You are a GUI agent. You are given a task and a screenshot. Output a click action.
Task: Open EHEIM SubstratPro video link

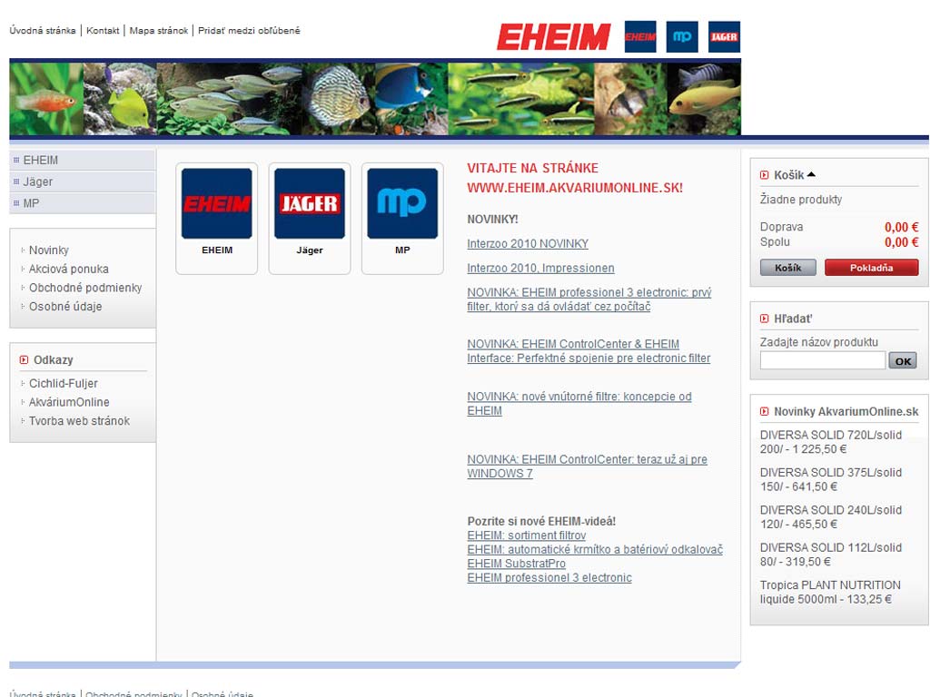(x=517, y=564)
